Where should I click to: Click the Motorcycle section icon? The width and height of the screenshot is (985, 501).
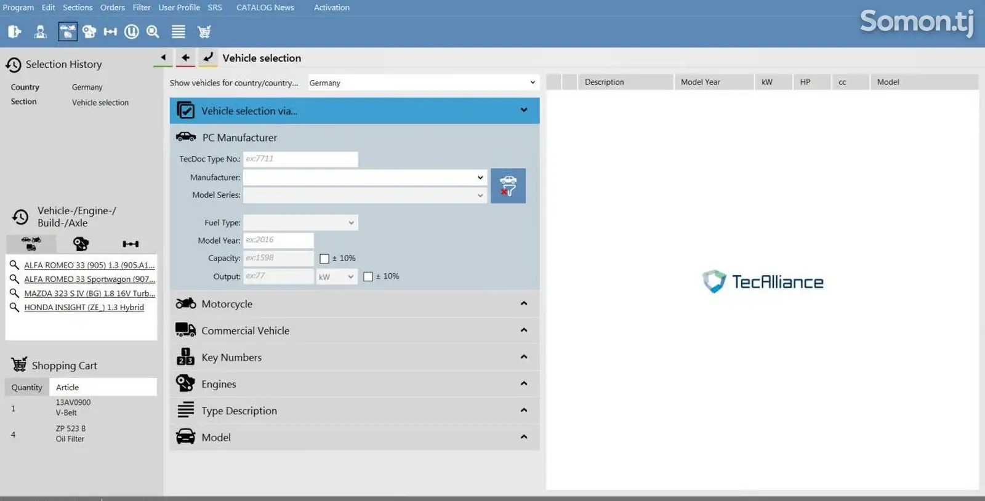pyautogui.click(x=186, y=303)
